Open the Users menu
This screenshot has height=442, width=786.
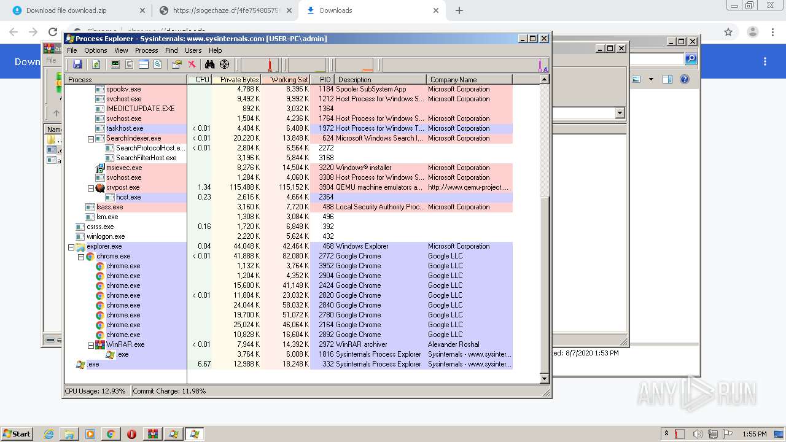pos(193,50)
